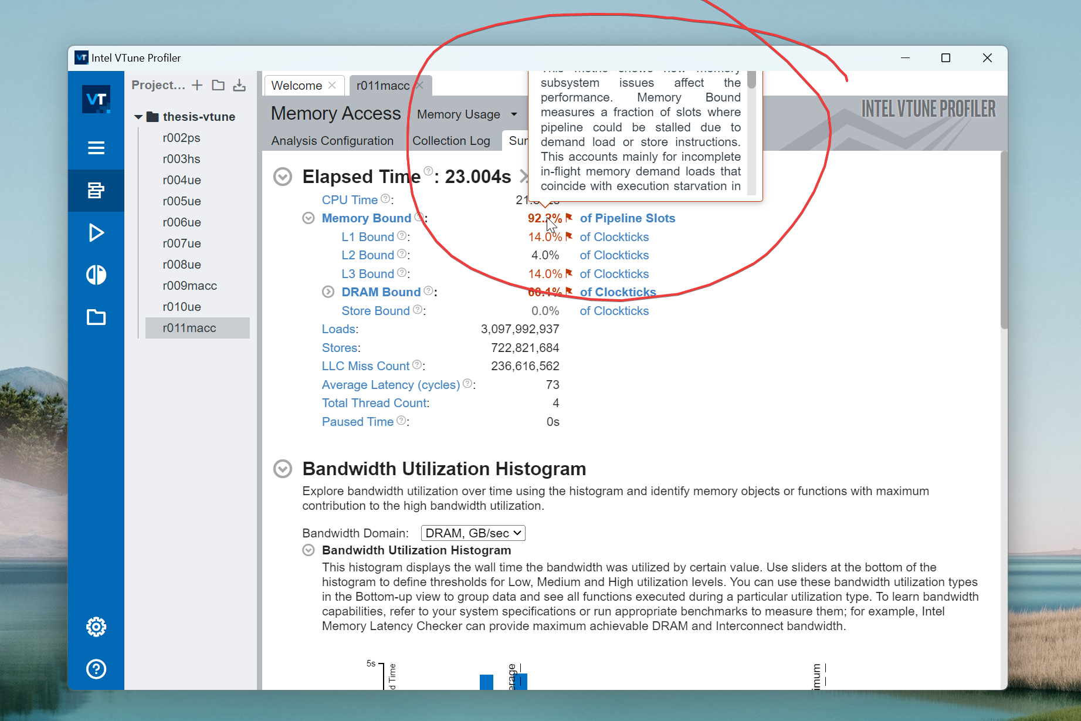Click help icon next to LLC Miss Count

pyautogui.click(x=417, y=365)
